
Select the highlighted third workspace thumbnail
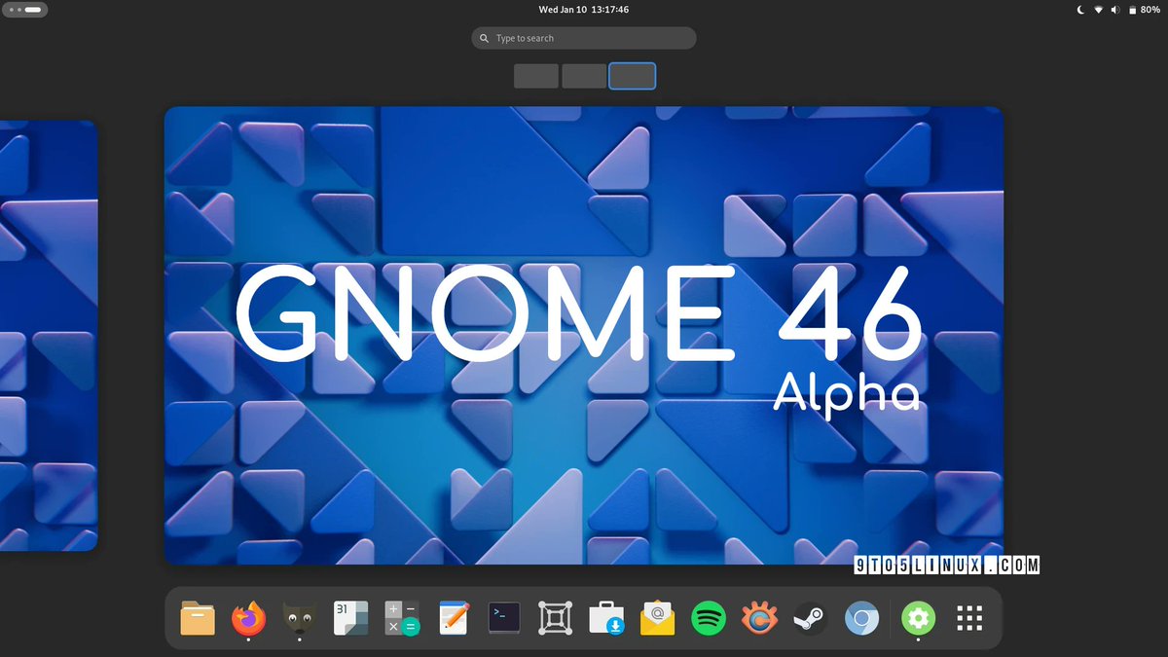(x=633, y=76)
